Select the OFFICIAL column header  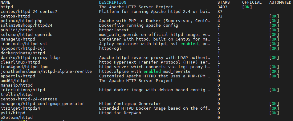click(x=252, y=2)
